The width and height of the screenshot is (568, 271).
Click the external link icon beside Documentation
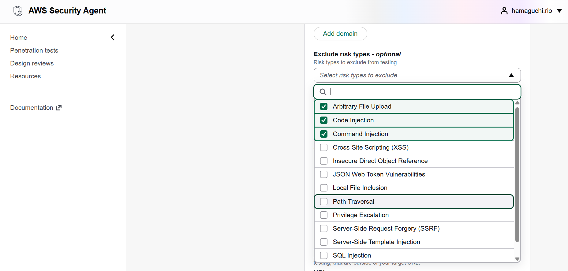tap(59, 108)
